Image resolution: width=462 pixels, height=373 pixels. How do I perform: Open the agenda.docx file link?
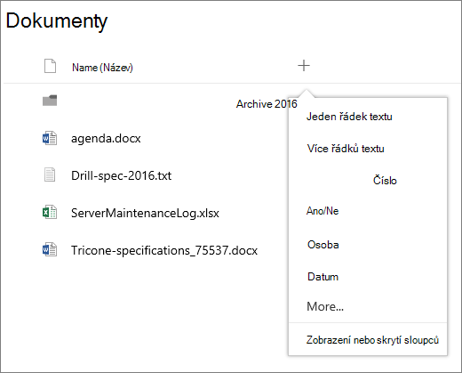(106, 139)
